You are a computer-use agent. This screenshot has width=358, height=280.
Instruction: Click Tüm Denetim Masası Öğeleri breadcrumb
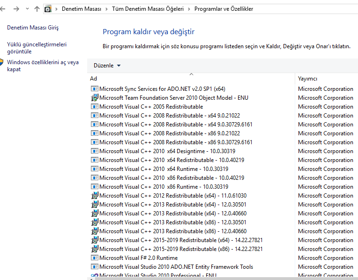(x=148, y=9)
